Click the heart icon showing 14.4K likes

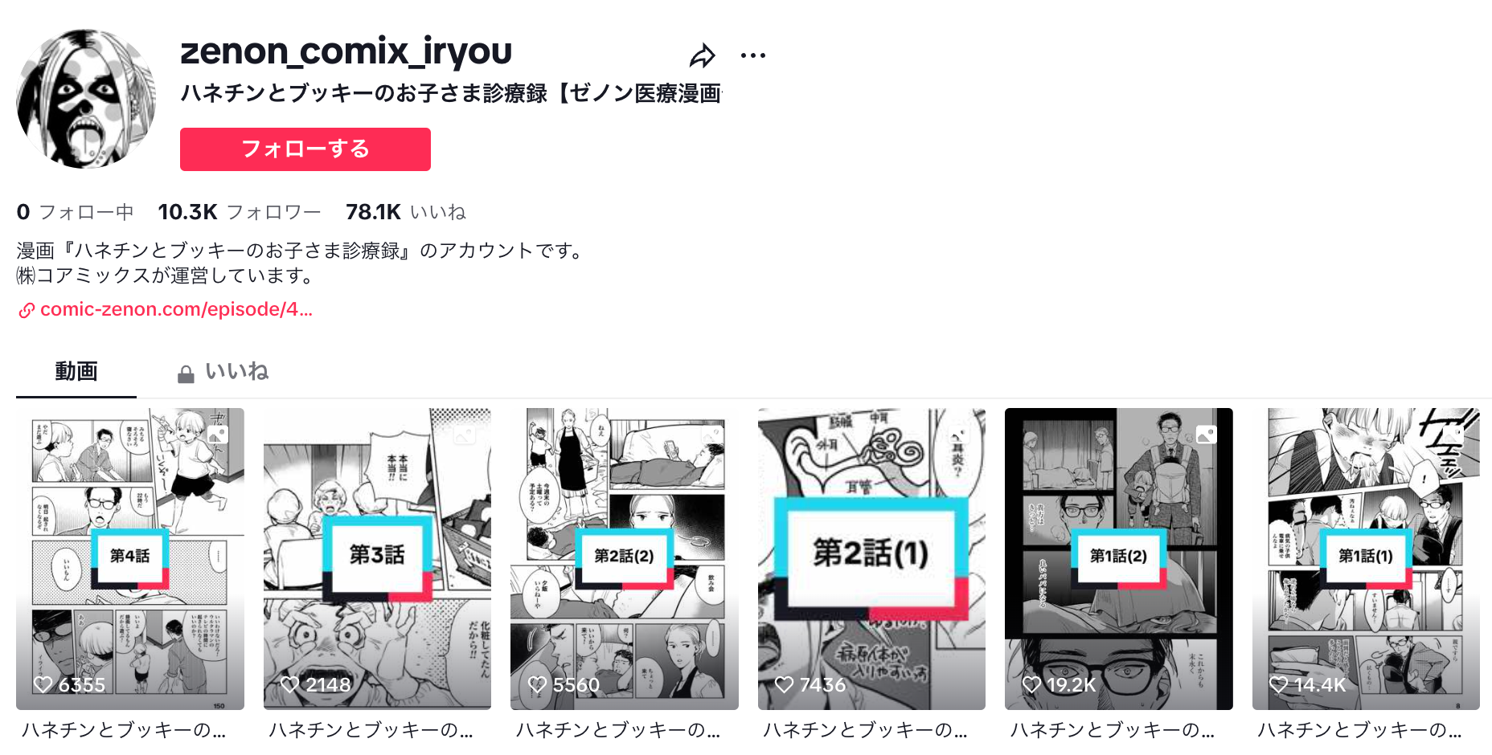1279,684
